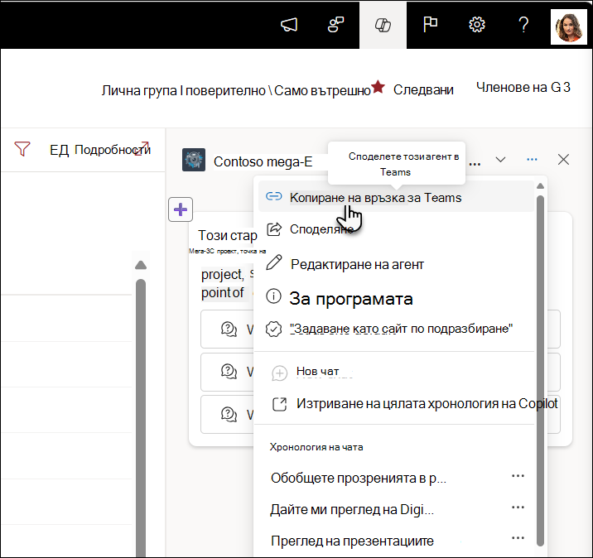593x558 pixels.
Task: Open the user profile picture
Action: [569, 26]
